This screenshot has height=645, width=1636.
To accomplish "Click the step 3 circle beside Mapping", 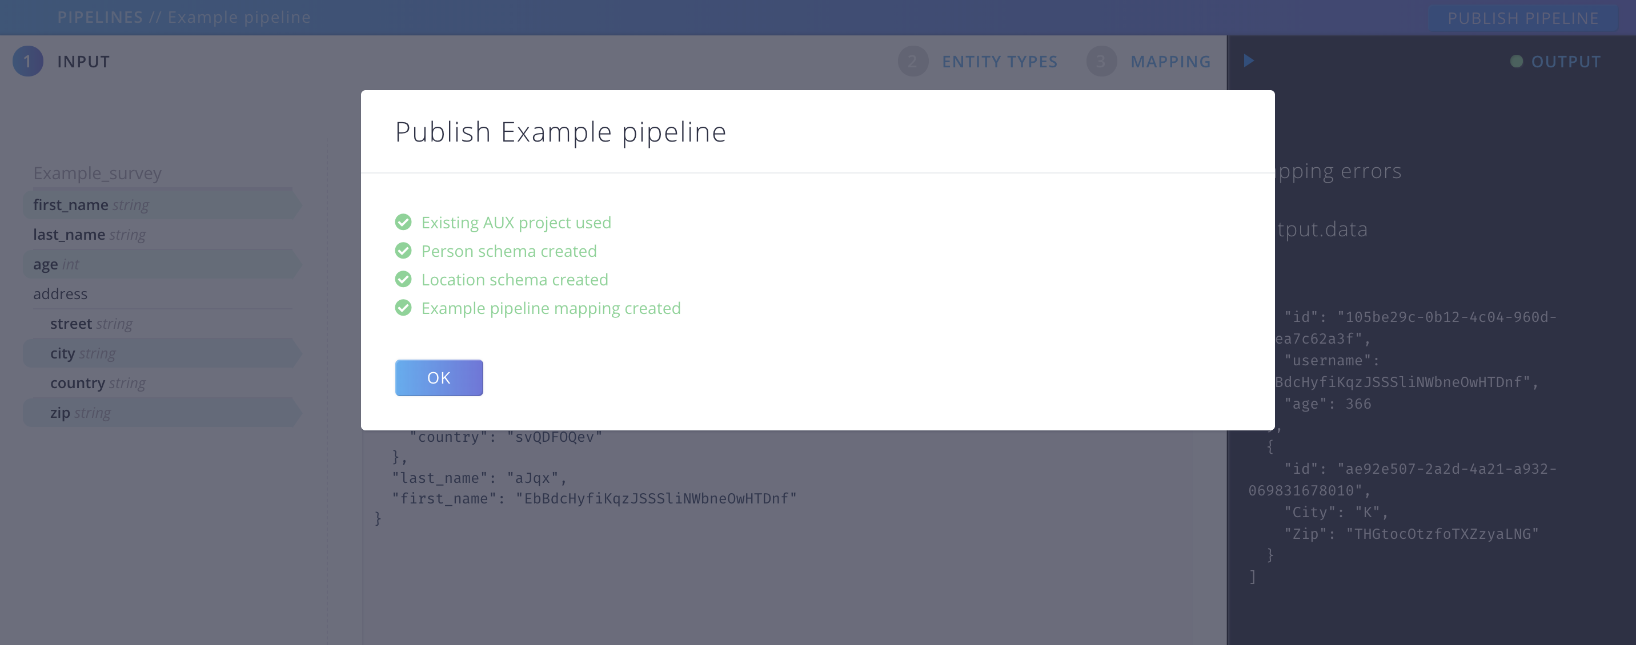I will 1101,62.
